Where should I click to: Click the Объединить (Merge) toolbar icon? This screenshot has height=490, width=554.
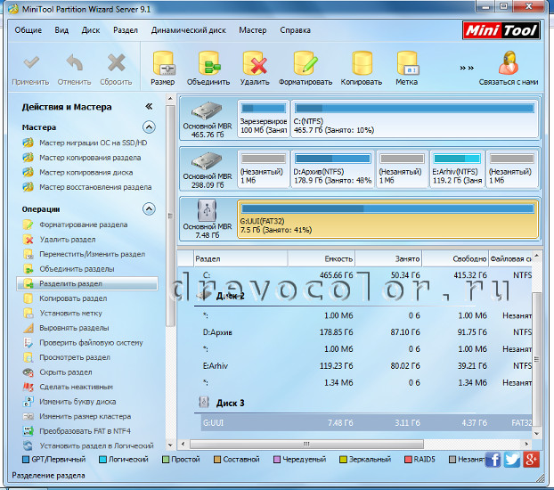[208, 63]
